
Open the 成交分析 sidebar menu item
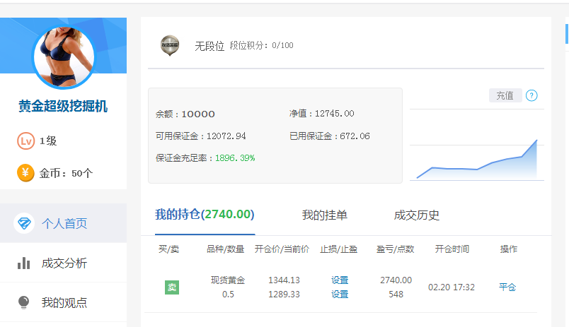tap(63, 263)
